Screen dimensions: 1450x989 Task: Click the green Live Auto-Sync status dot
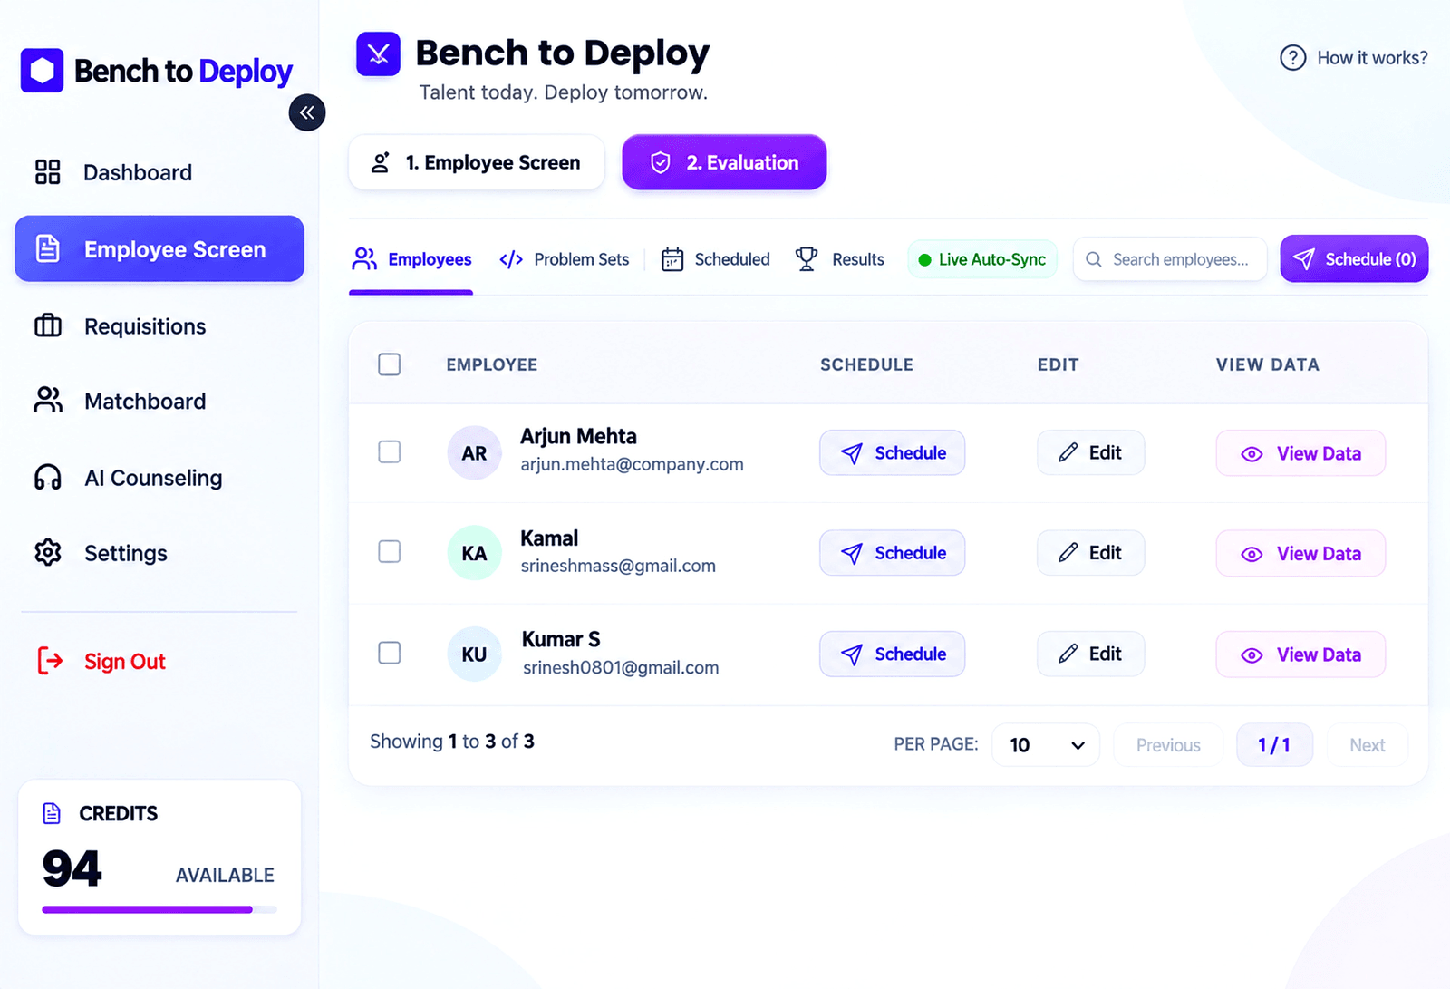click(x=924, y=260)
